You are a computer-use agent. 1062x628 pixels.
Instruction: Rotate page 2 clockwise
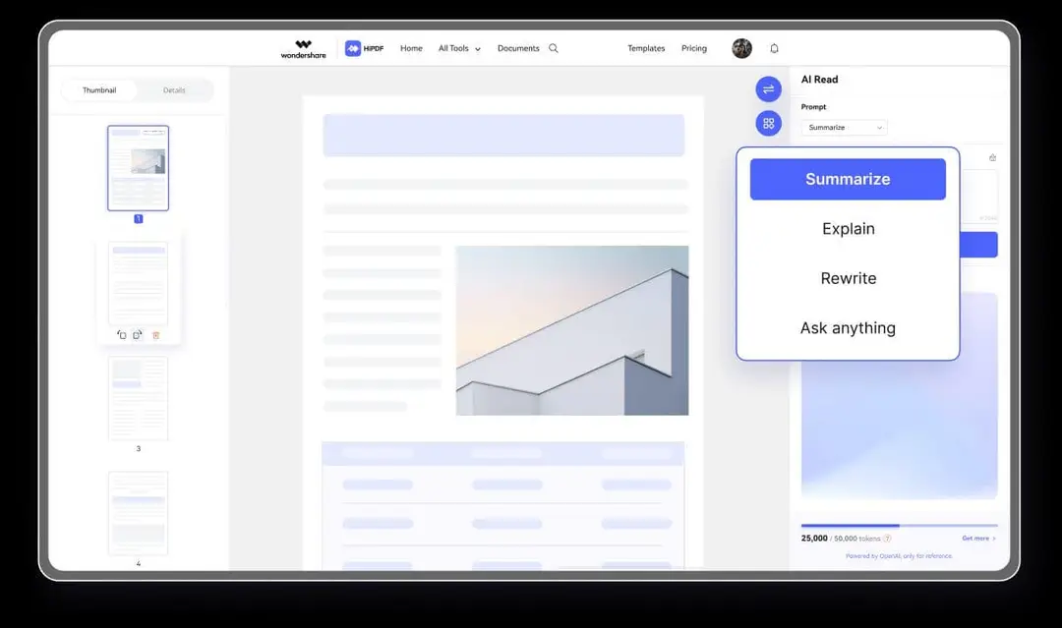[138, 335]
